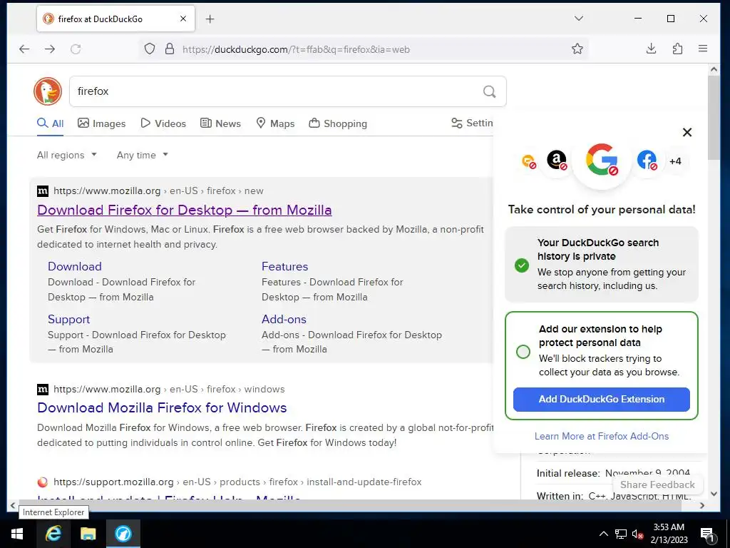Screen dimensions: 730x548
Task: Click the blocked Amazon logo icon
Action: [x=557, y=161]
